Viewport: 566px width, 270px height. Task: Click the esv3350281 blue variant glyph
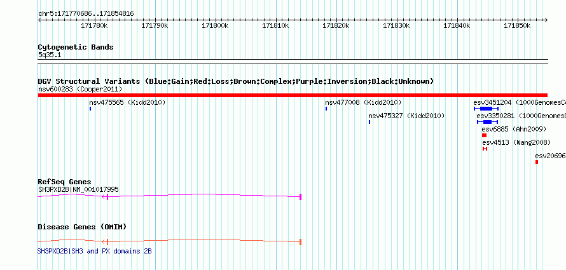point(487,122)
